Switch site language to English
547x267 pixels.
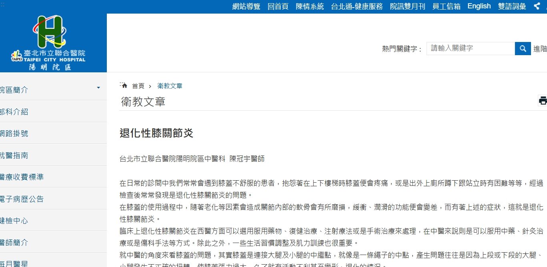[479, 6]
